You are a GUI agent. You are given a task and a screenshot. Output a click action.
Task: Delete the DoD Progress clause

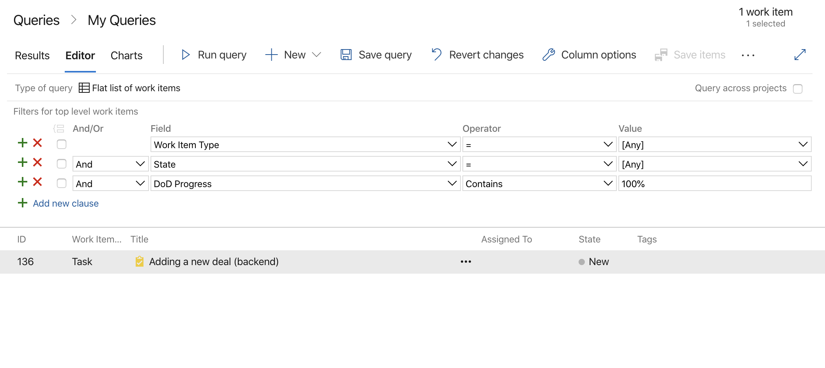pyautogui.click(x=37, y=182)
